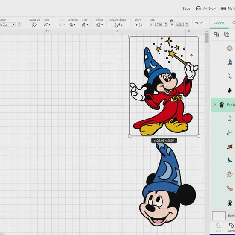Open the Offset tool
The height and width of the screenshot is (235, 235).
(x=99, y=25)
